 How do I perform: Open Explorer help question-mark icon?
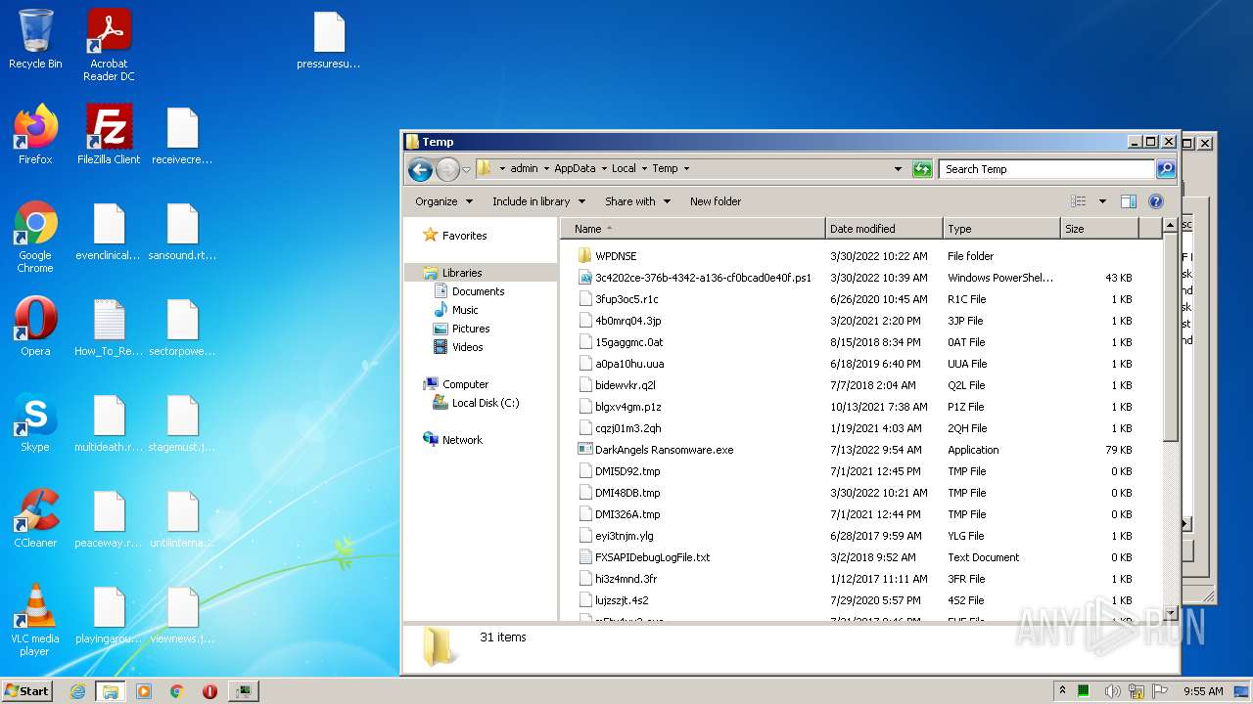point(1155,201)
